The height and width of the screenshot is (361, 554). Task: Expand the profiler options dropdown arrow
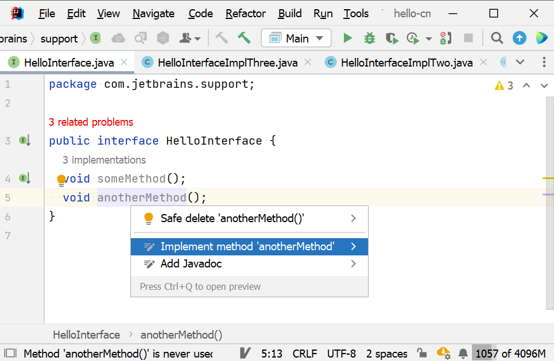coord(429,38)
